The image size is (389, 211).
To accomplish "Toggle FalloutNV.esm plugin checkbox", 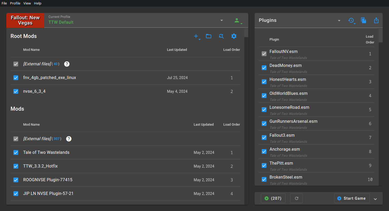I will point(264,54).
